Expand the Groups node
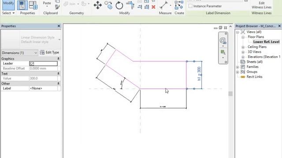The width and height of the screenshot is (282, 158). pos(237,72)
